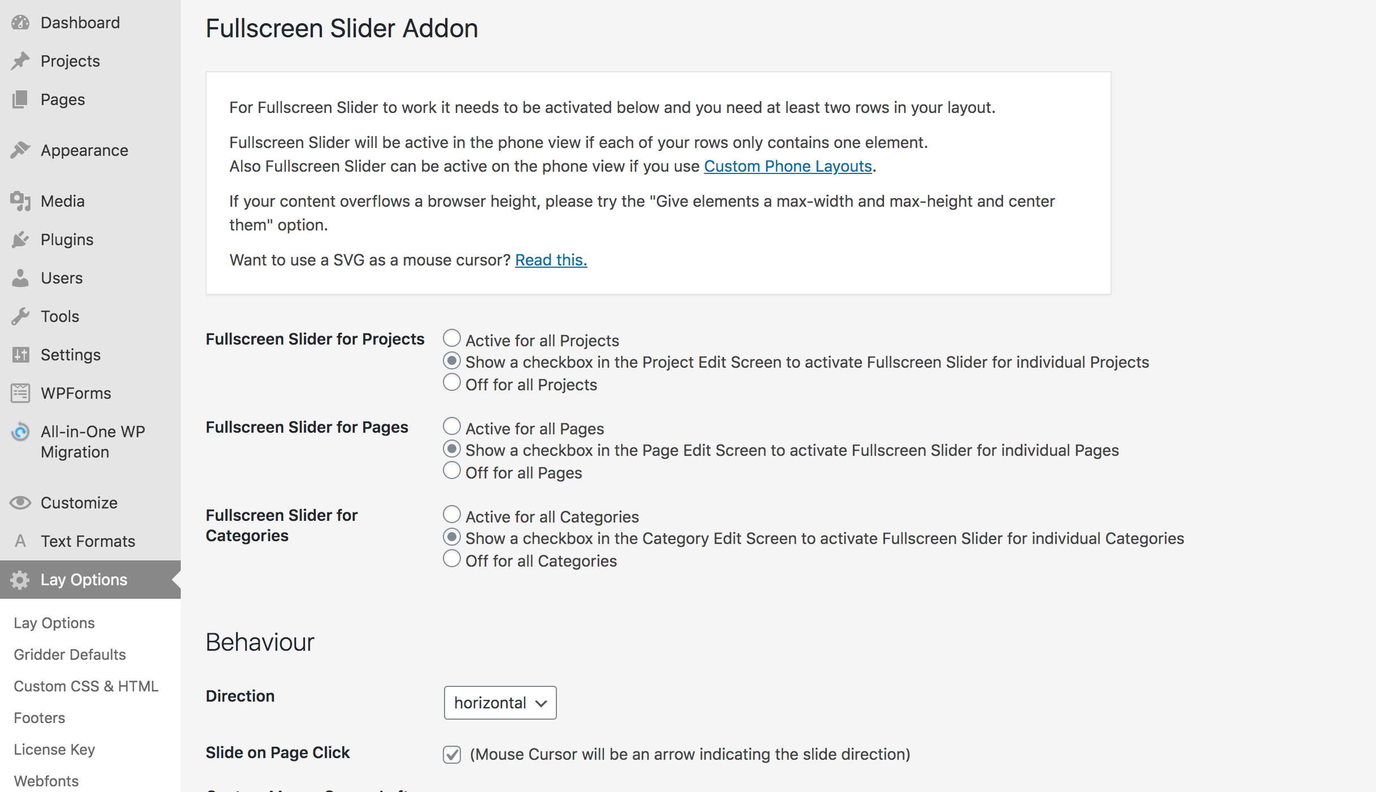This screenshot has width=1376, height=792.
Task: Click the Tools wrench icon
Action: click(x=20, y=316)
